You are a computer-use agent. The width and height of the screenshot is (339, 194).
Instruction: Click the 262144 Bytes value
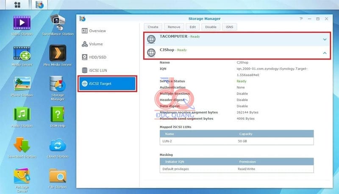247,112
